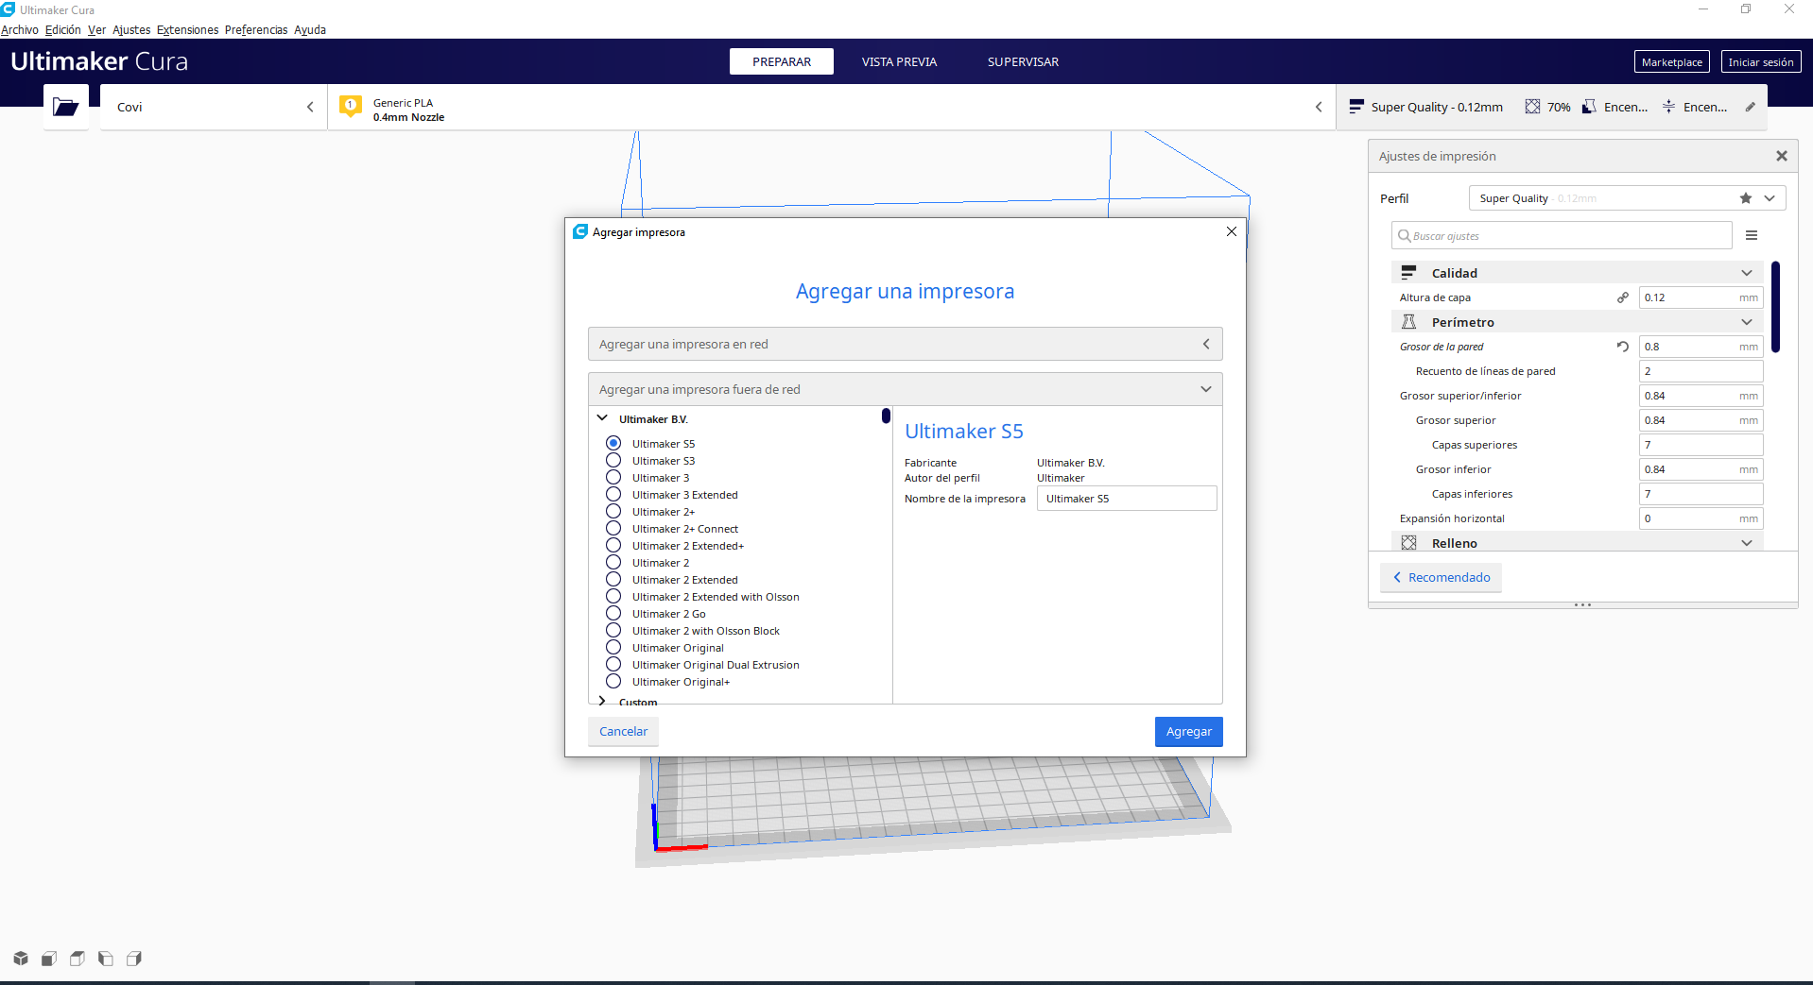
Task: Click the pencil edit icon in settings bar
Action: pos(1751,107)
